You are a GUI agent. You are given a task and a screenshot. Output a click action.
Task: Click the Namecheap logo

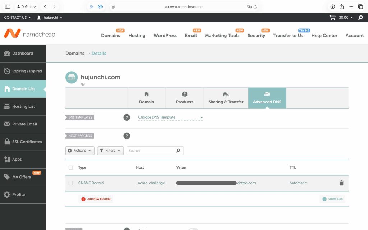click(x=29, y=34)
